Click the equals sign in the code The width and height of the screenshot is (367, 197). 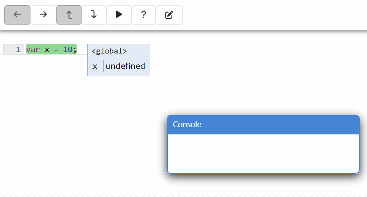tap(56, 50)
